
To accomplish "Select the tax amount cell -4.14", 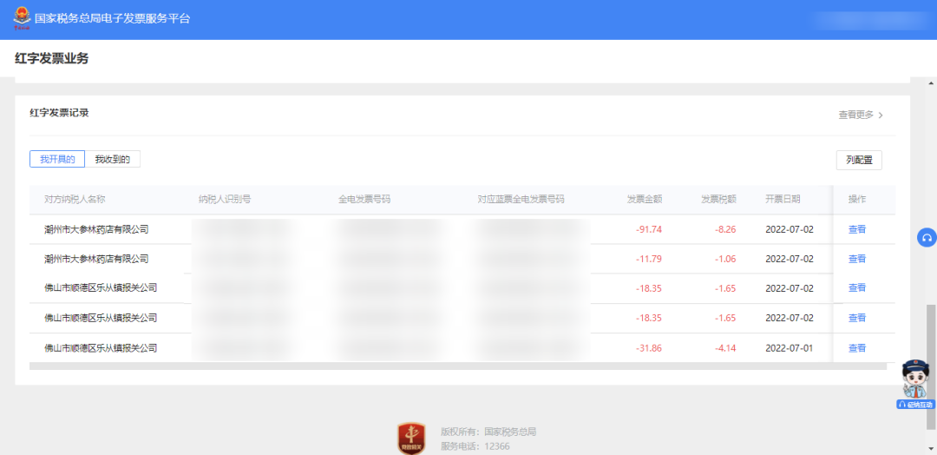I will click(x=724, y=348).
